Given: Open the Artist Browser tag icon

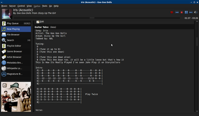Looking at the screenshot, I should click(x=4, y=57).
